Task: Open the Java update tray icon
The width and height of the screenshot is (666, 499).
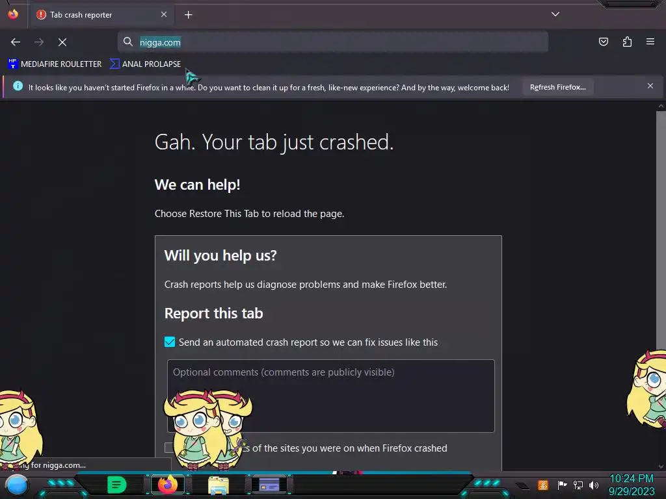Action: pos(543,485)
